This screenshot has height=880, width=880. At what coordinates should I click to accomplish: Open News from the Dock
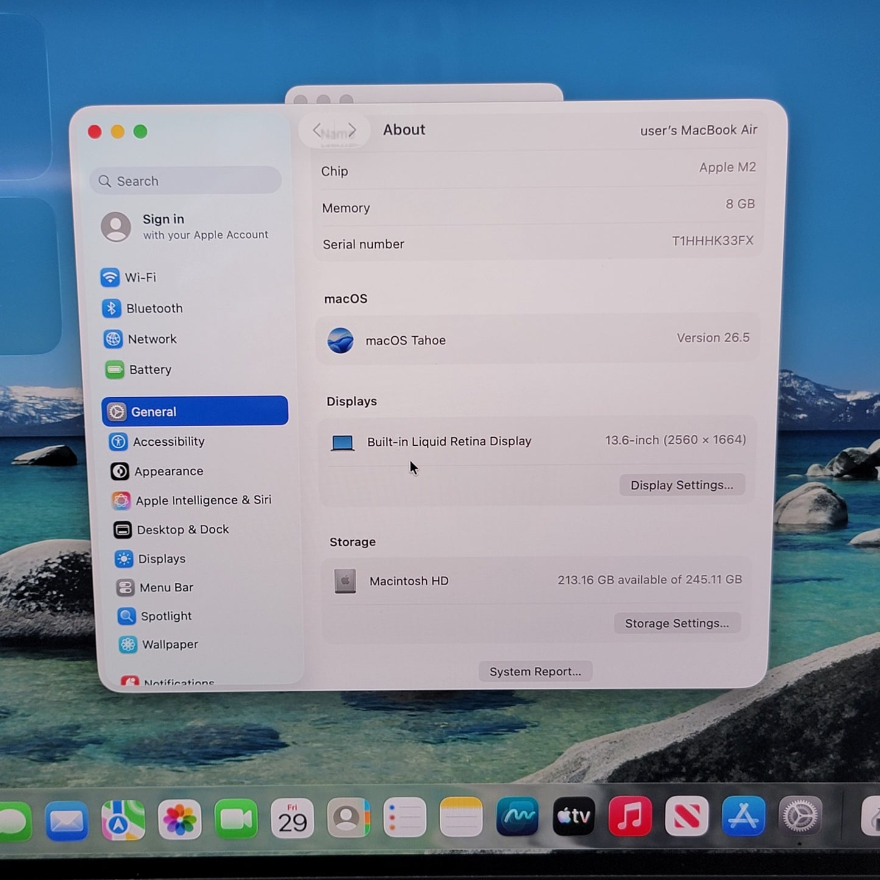[x=686, y=815]
